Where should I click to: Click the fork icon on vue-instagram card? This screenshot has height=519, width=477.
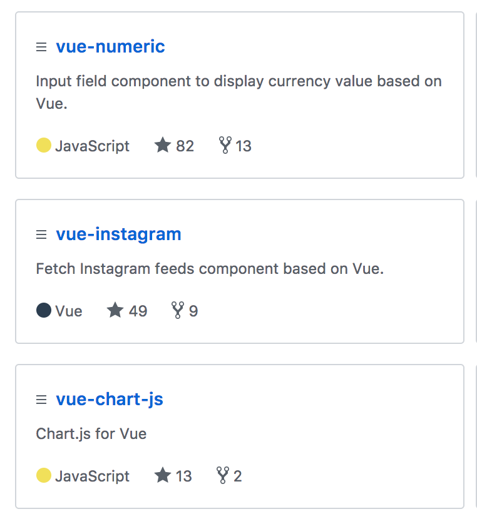pos(178,310)
